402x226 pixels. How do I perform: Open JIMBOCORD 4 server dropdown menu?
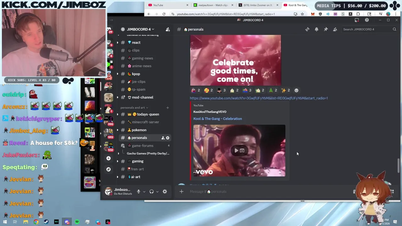click(x=140, y=29)
